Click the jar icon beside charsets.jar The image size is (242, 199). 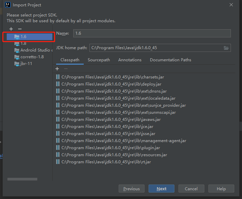pyautogui.click(x=58, y=77)
